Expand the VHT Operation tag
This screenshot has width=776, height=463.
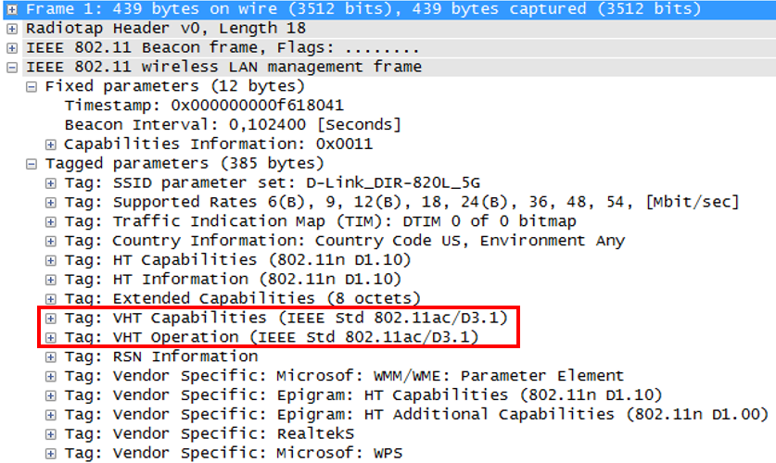pyautogui.click(x=51, y=337)
